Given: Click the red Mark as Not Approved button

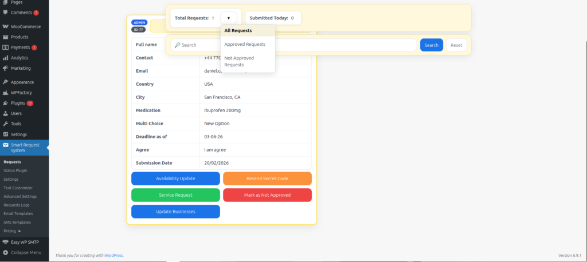Looking at the screenshot, I should tap(267, 195).
